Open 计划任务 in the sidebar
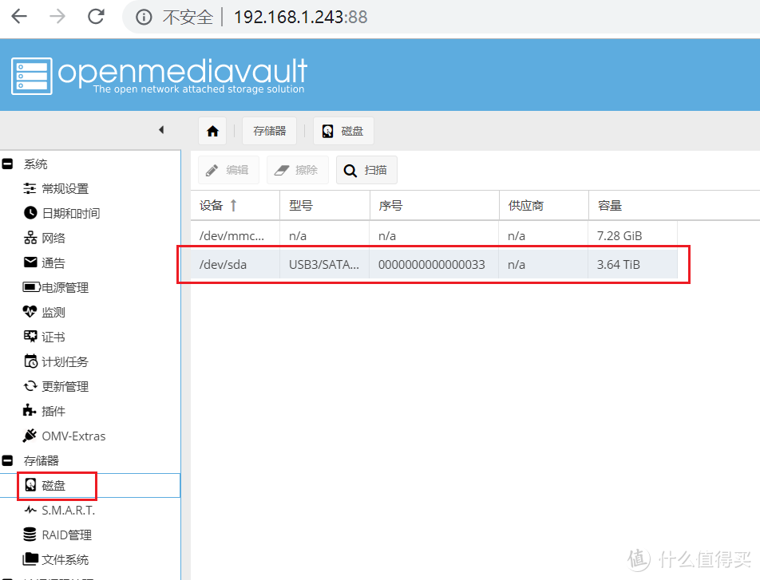The width and height of the screenshot is (760, 580). (56, 361)
